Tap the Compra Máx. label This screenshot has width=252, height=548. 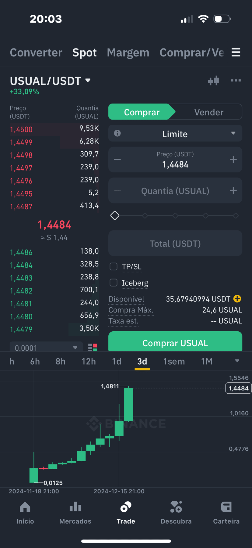[131, 310]
